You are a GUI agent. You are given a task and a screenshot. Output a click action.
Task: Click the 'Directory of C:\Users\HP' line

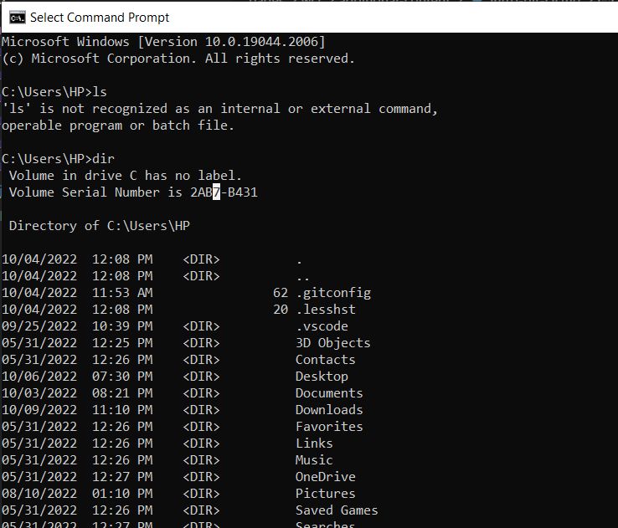(x=100, y=226)
